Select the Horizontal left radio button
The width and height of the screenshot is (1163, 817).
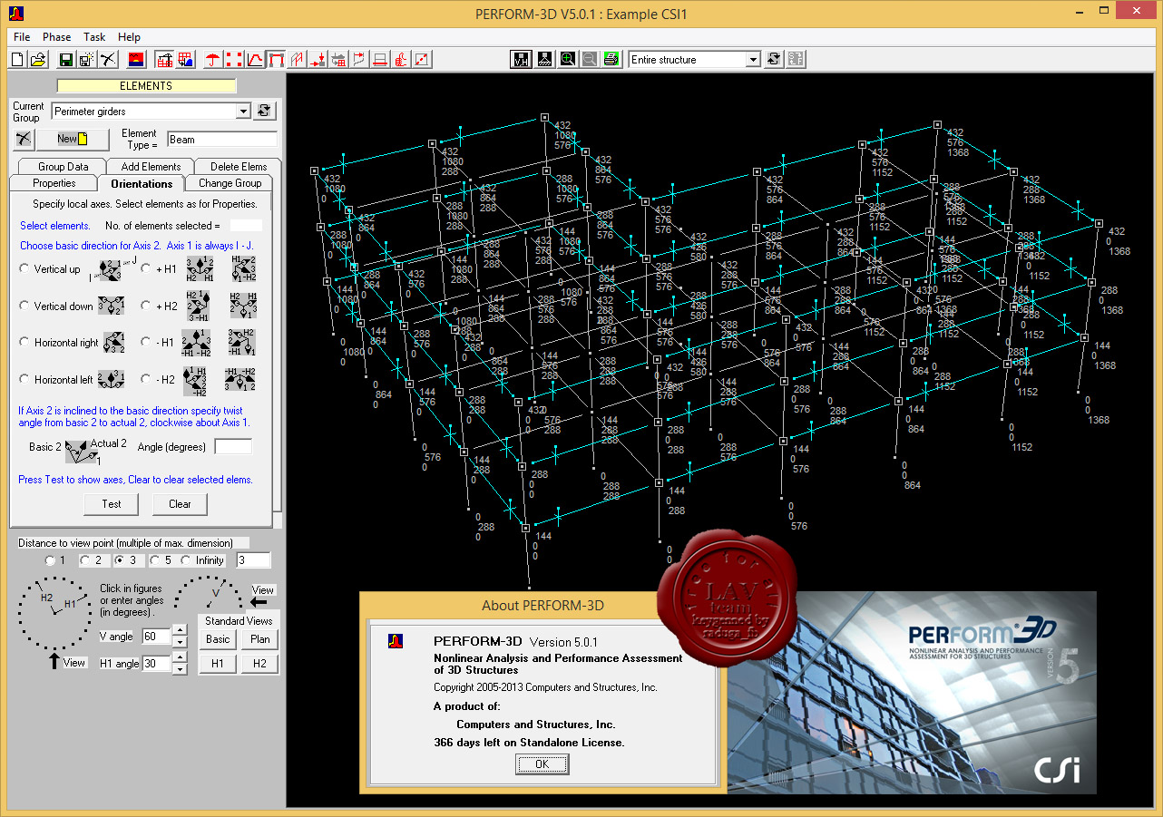click(24, 380)
